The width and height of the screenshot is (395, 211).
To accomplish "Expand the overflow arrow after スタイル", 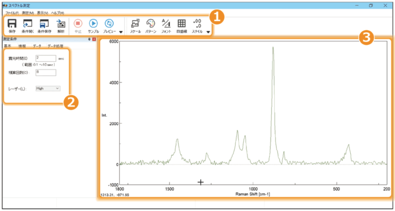I will click(208, 32).
